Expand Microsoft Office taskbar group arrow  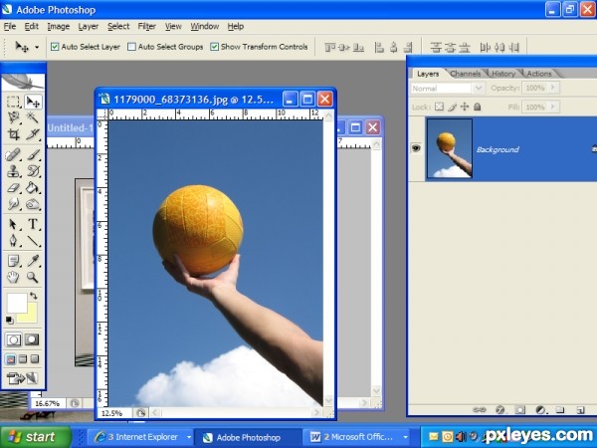point(406,437)
